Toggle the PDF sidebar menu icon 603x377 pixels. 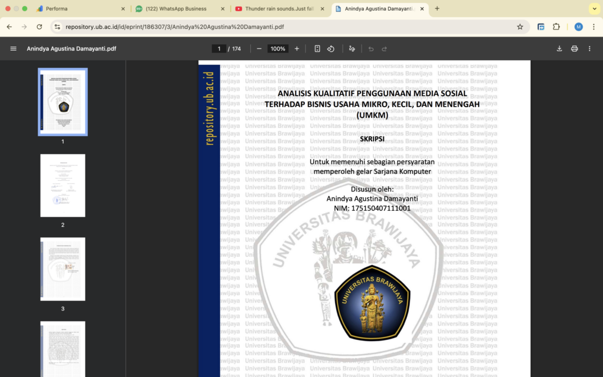coord(13,49)
